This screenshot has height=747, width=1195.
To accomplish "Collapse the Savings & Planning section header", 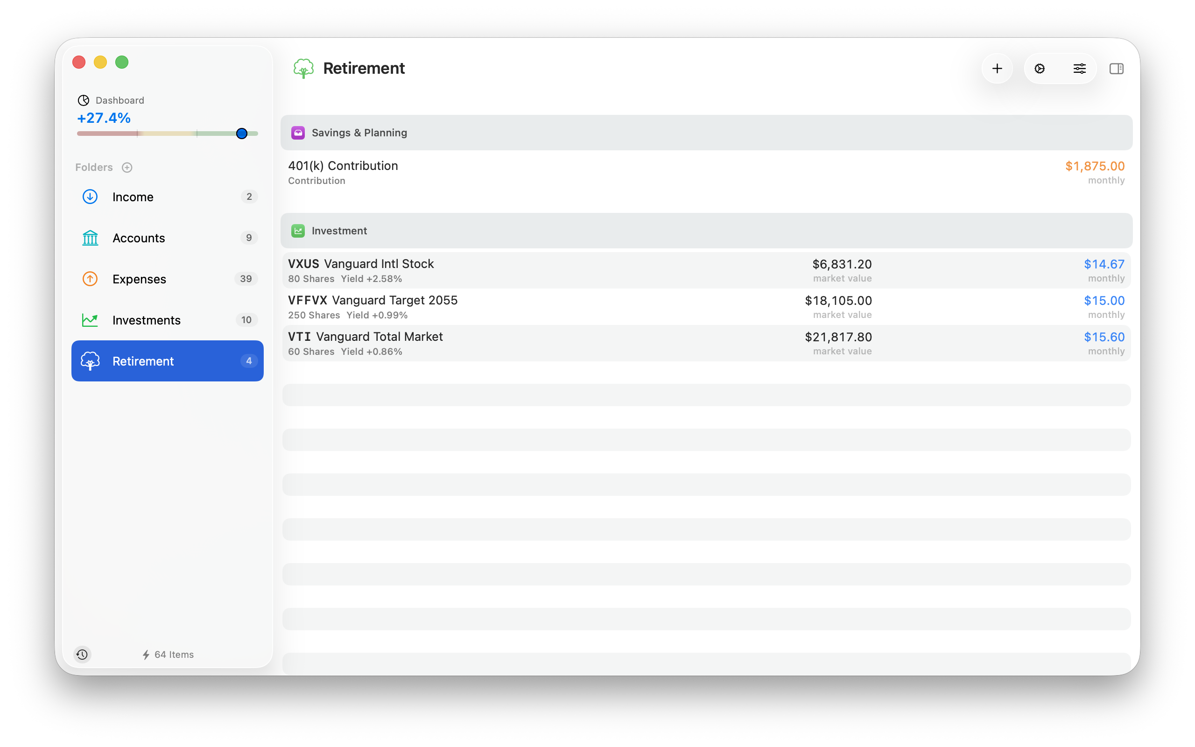I will pos(706,133).
